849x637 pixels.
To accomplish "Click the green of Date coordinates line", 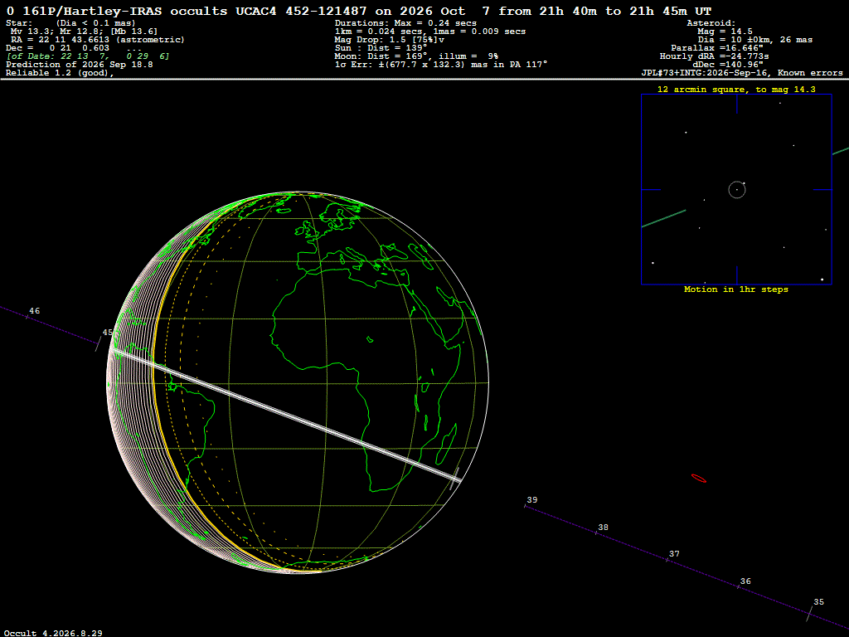I will tap(88, 56).
